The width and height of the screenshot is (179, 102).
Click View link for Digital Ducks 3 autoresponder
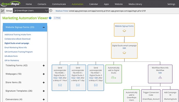click(x=91, y=78)
